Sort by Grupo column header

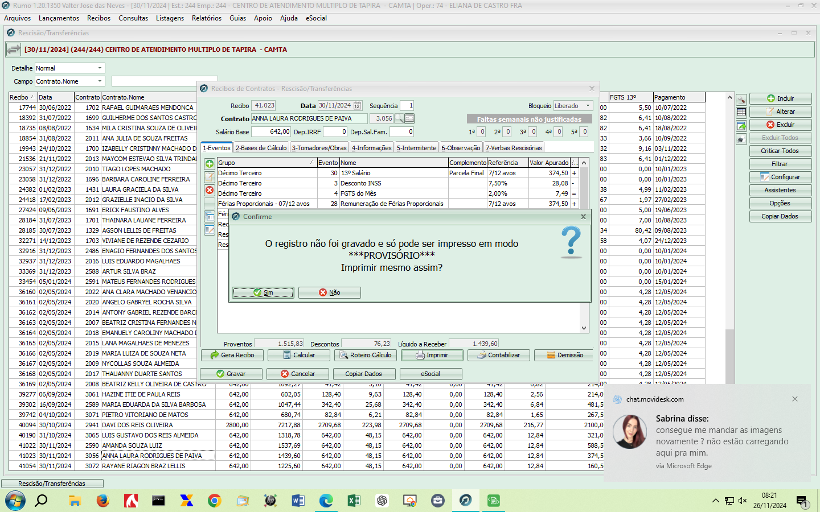click(x=266, y=163)
